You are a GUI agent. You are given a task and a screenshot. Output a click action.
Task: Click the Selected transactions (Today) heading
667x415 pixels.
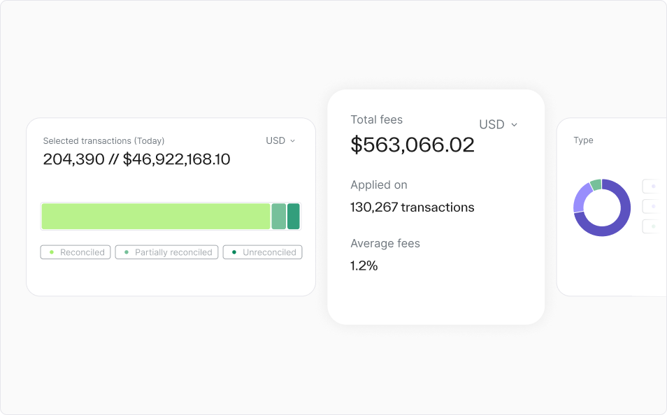(103, 141)
